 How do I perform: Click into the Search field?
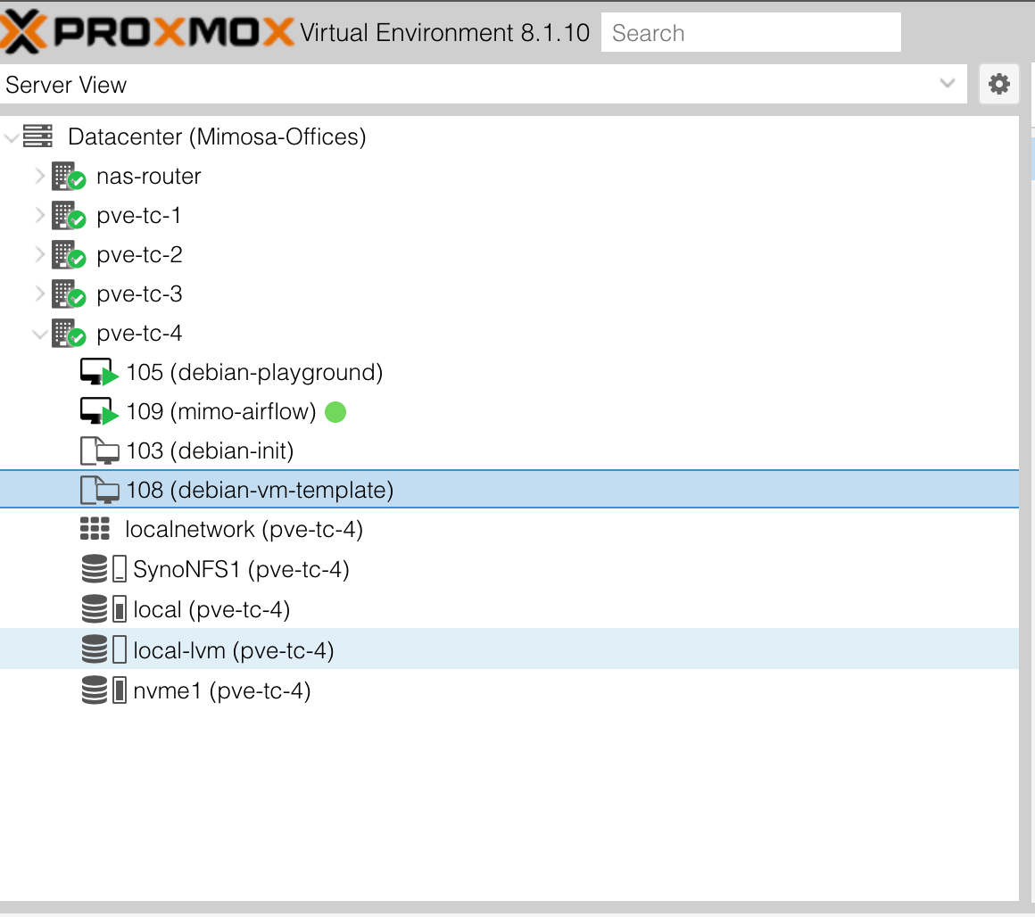pyautogui.click(x=750, y=33)
